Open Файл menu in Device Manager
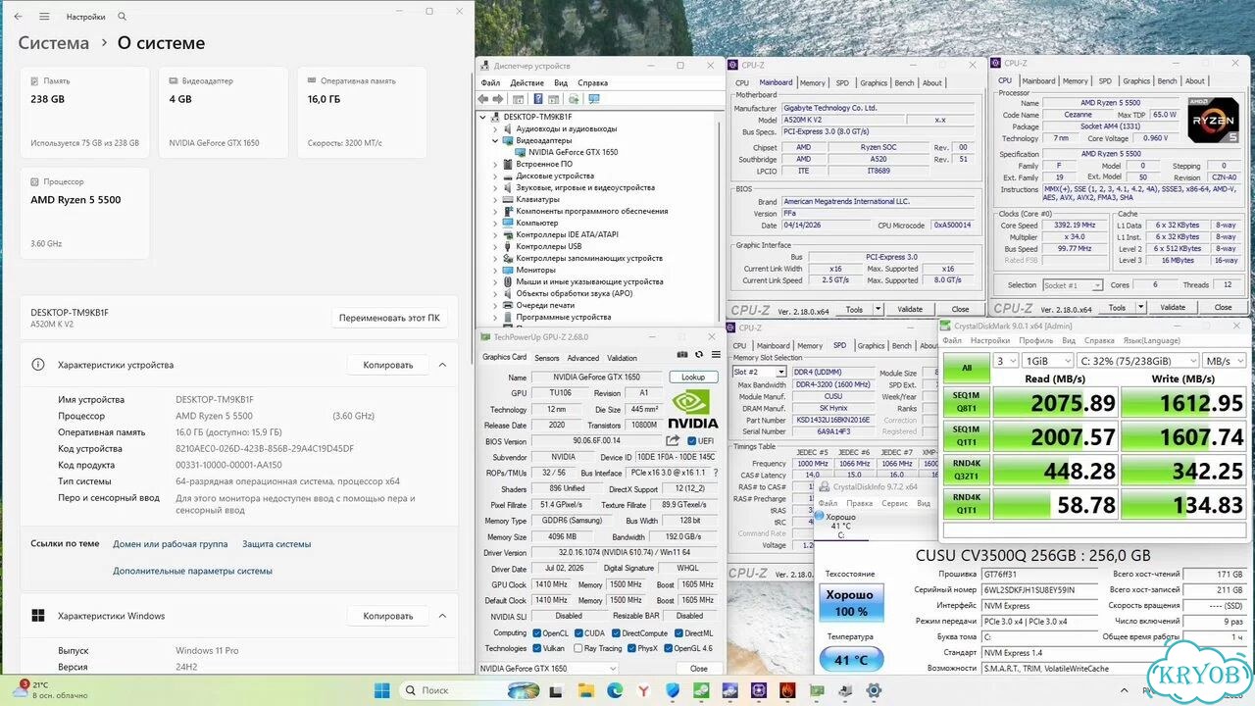Screen dimensions: 1255x706 pyautogui.click(x=490, y=83)
